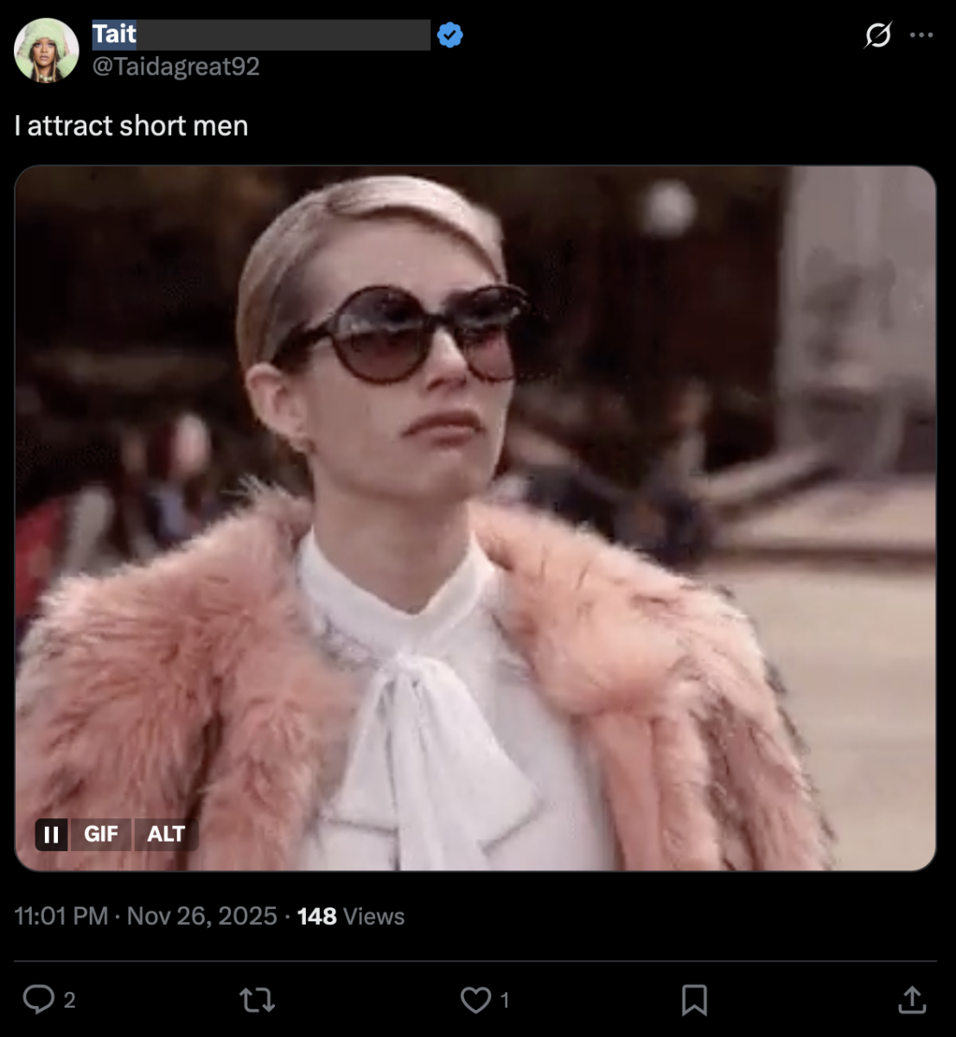This screenshot has width=956, height=1037.
Task: Show the ALT image description
Action: tap(166, 834)
